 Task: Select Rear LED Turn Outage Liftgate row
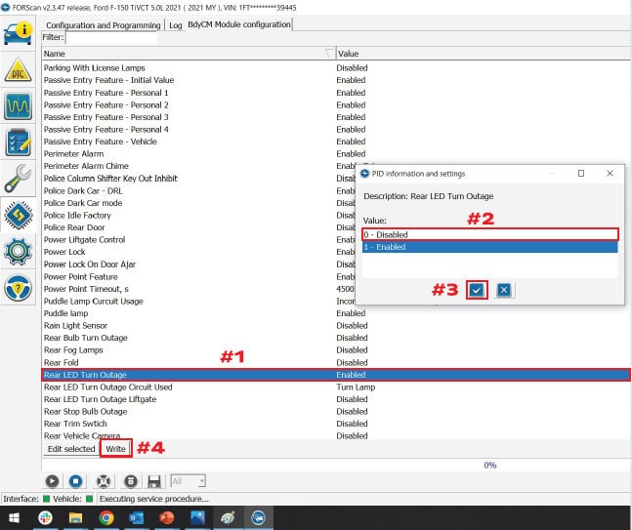point(336,399)
